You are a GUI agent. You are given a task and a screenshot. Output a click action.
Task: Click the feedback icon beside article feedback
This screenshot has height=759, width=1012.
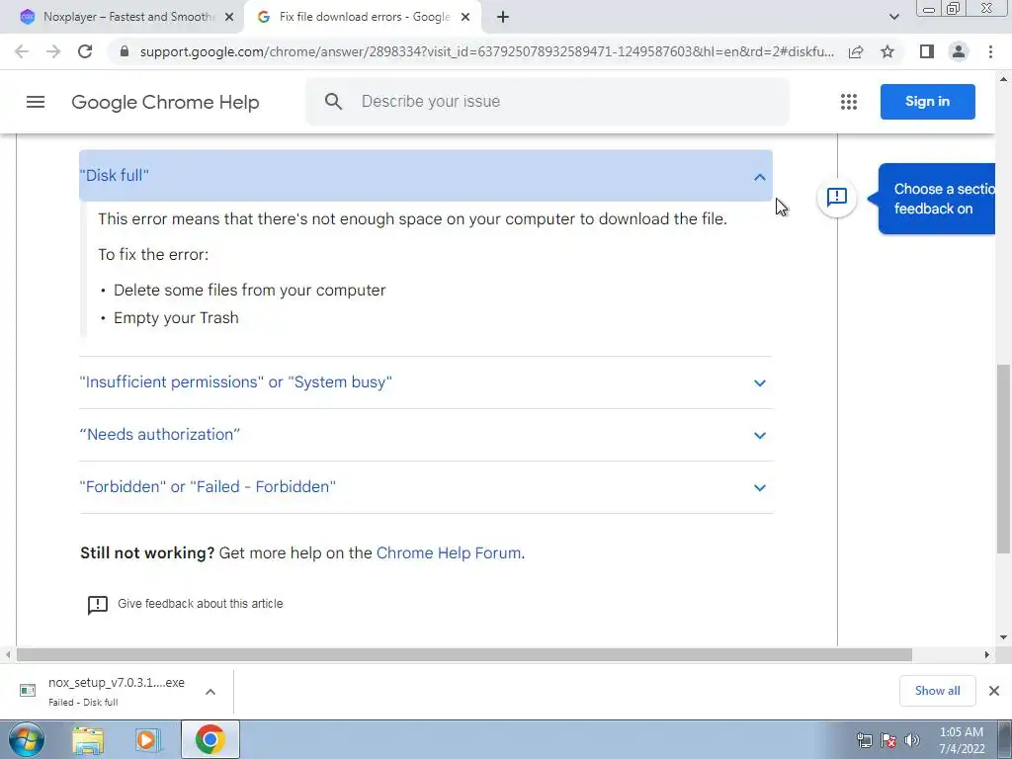(98, 605)
